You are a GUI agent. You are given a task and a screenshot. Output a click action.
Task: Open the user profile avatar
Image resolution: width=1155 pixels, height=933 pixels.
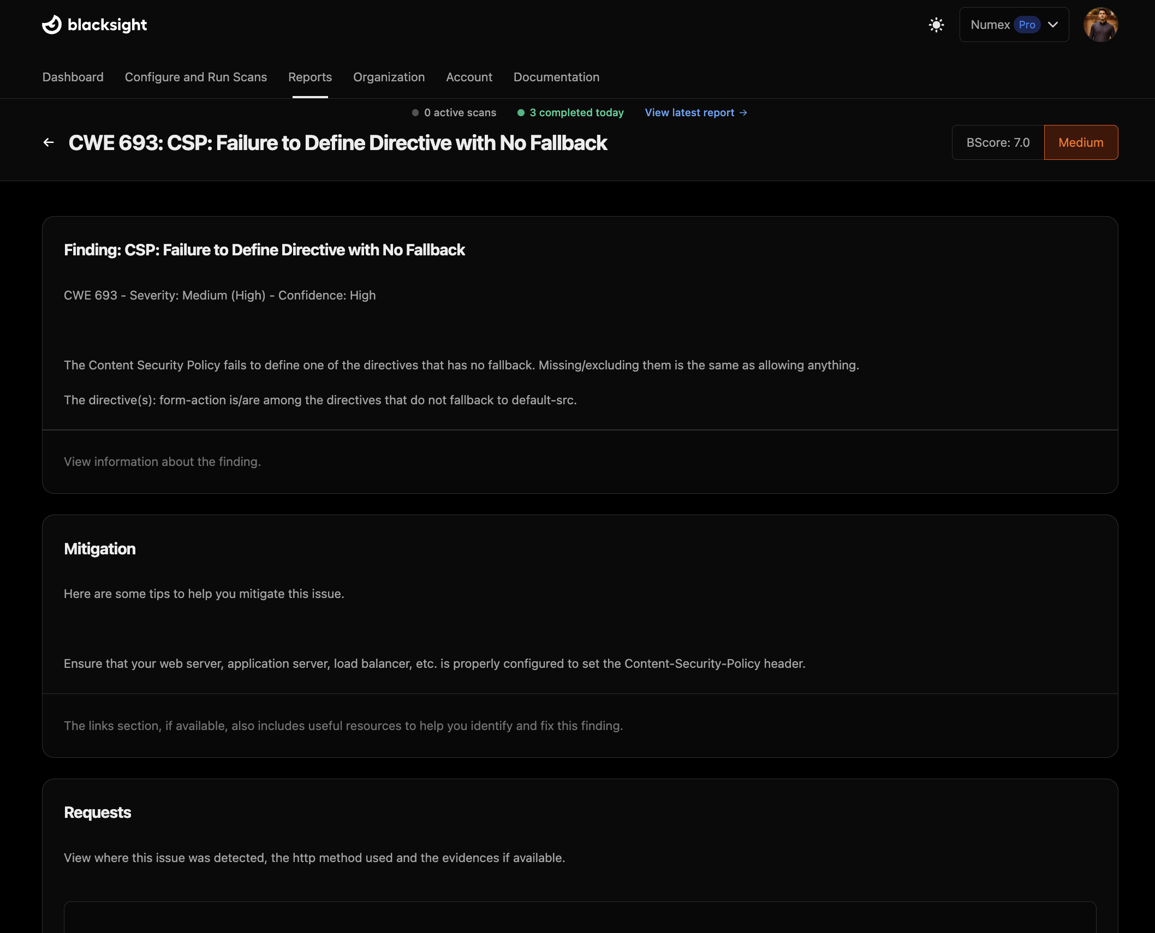point(1100,25)
